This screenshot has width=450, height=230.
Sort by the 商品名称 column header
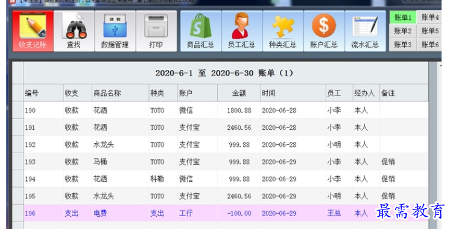point(120,93)
